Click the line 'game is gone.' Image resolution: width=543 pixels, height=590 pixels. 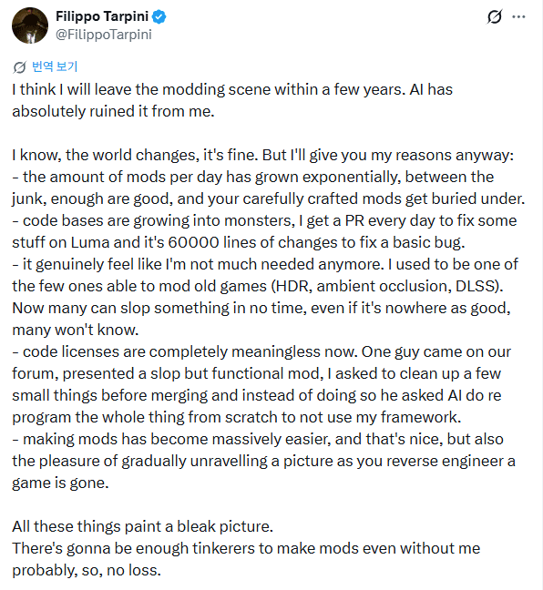(x=61, y=483)
